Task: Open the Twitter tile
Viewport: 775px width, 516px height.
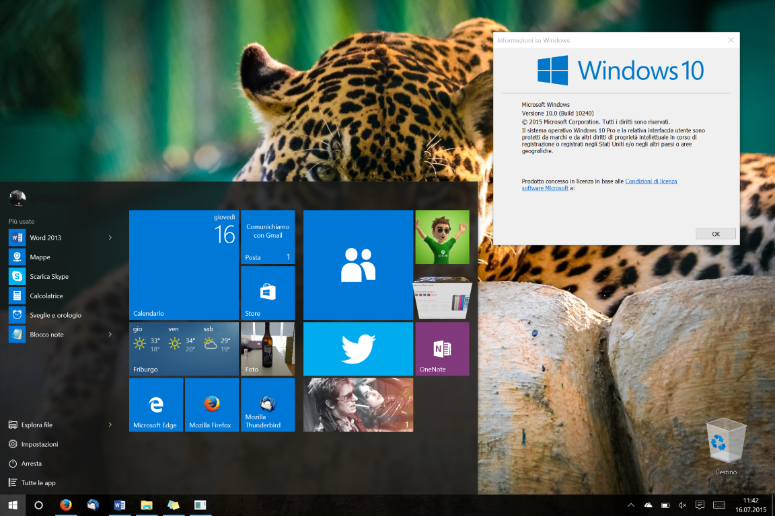Action: point(359,349)
